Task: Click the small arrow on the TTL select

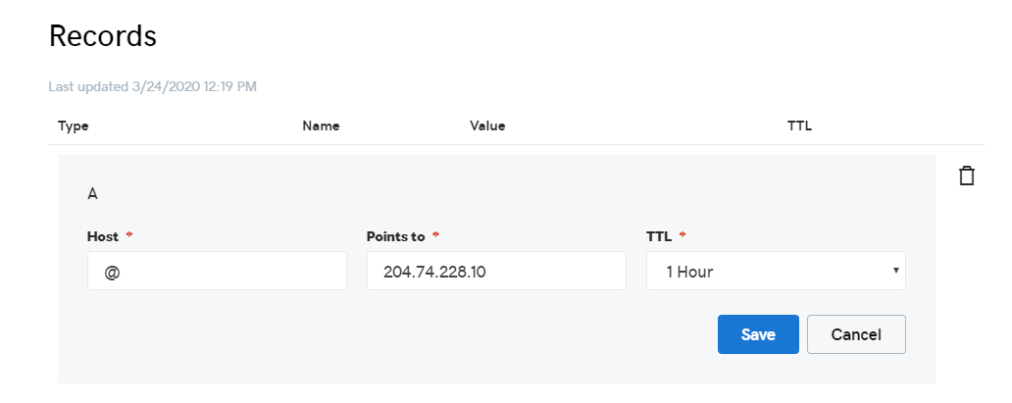Action: click(x=896, y=271)
